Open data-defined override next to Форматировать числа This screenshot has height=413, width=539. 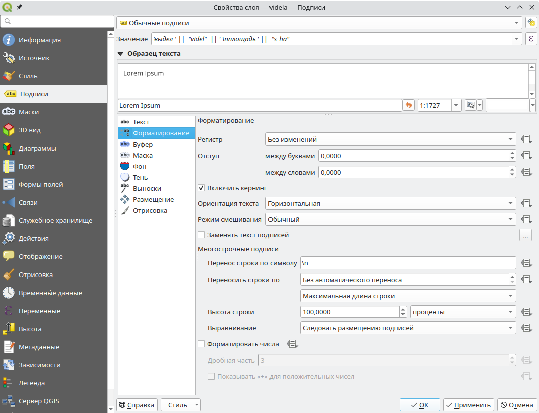pyautogui.click(x=292, y=344)
